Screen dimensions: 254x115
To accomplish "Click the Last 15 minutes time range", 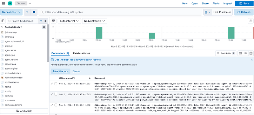I will click(222, 12).
